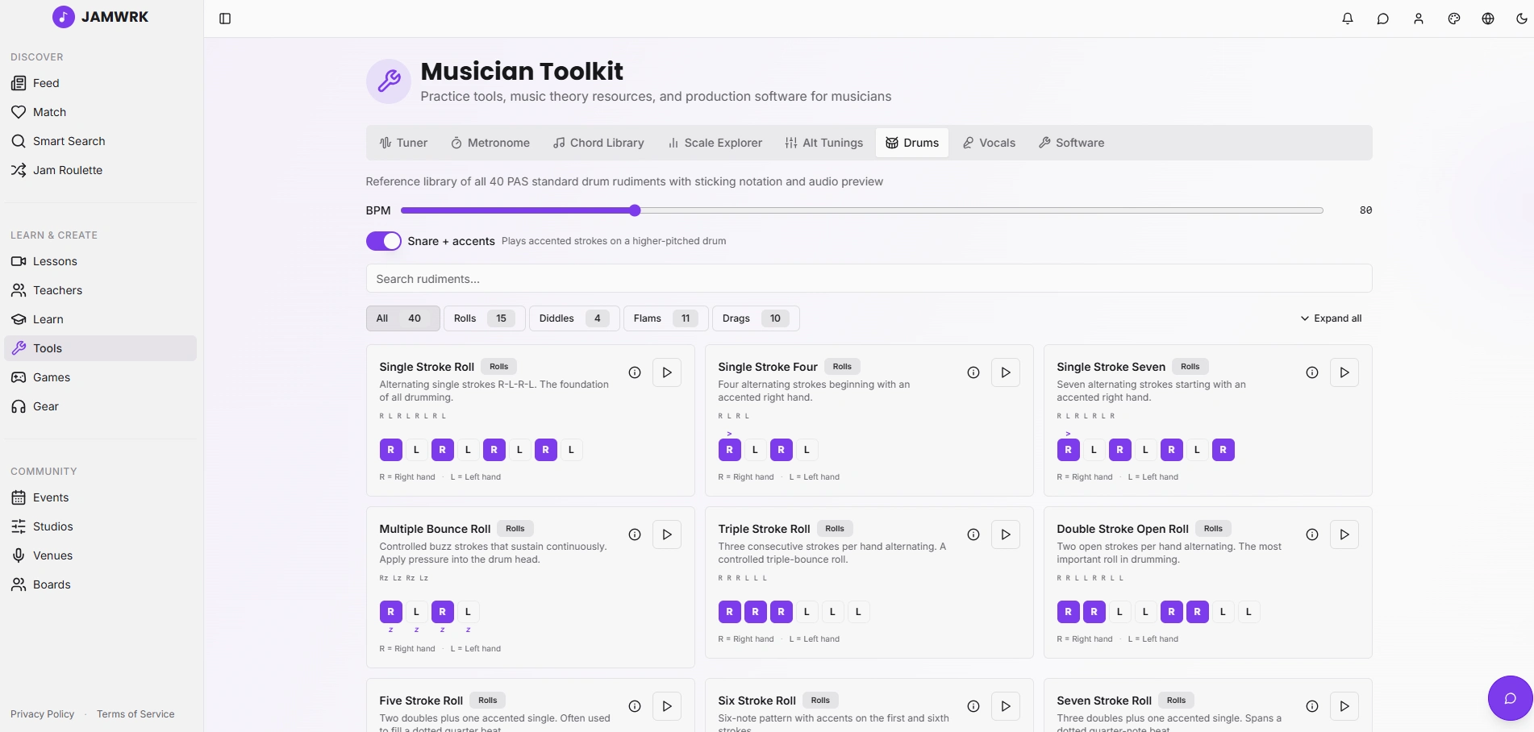This screenshot has height=732, width=1534.
Task: Filter rudiments by Drags
Action: tap(756, 318)
